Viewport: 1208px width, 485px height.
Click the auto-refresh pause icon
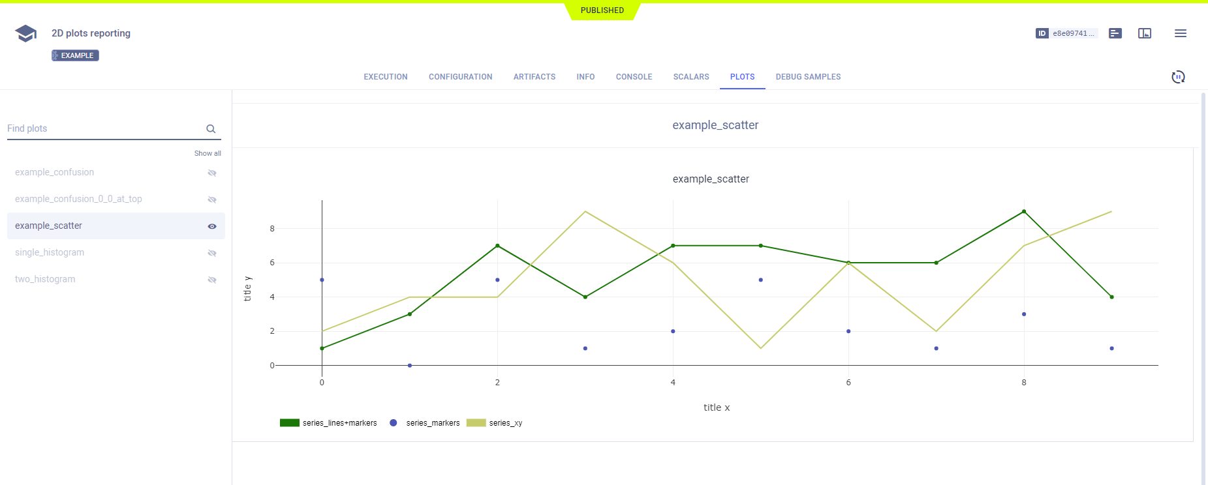tap(1178, 77)
